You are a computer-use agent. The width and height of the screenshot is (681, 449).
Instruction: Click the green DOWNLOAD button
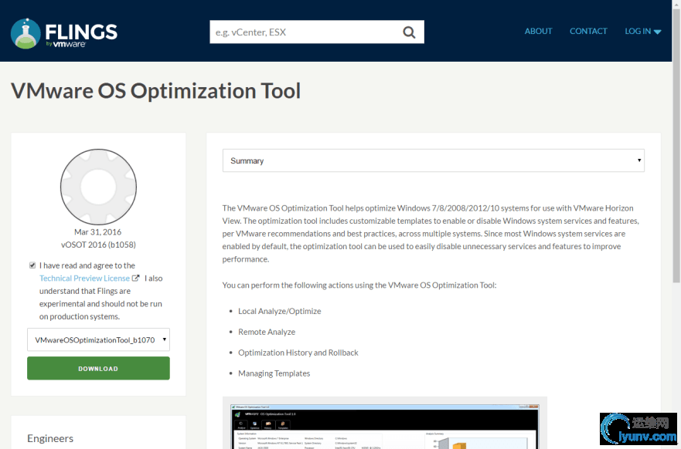(99, 369)
